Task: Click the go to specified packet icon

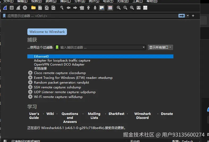Action: (x=82, y=8)
